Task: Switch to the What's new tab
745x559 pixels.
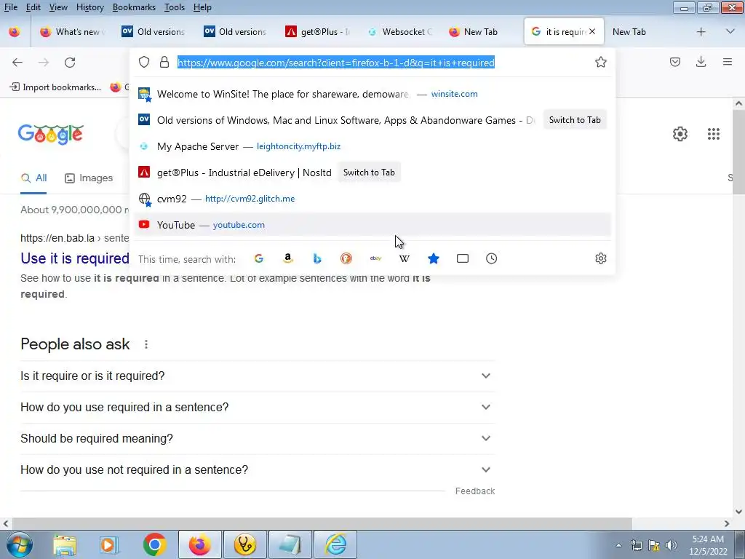Action: [72, 32]
